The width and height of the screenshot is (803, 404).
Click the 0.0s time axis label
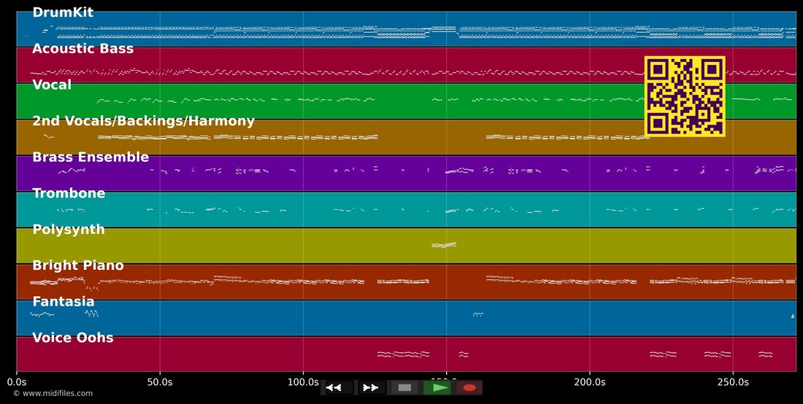coord(17,382)
